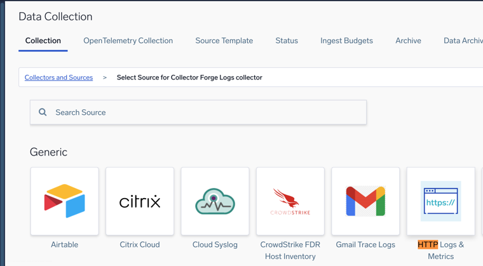The image size is (483, 266).
Task: Select the HTTP Logs & Metrics icon
Action: [x=441, y=201]
